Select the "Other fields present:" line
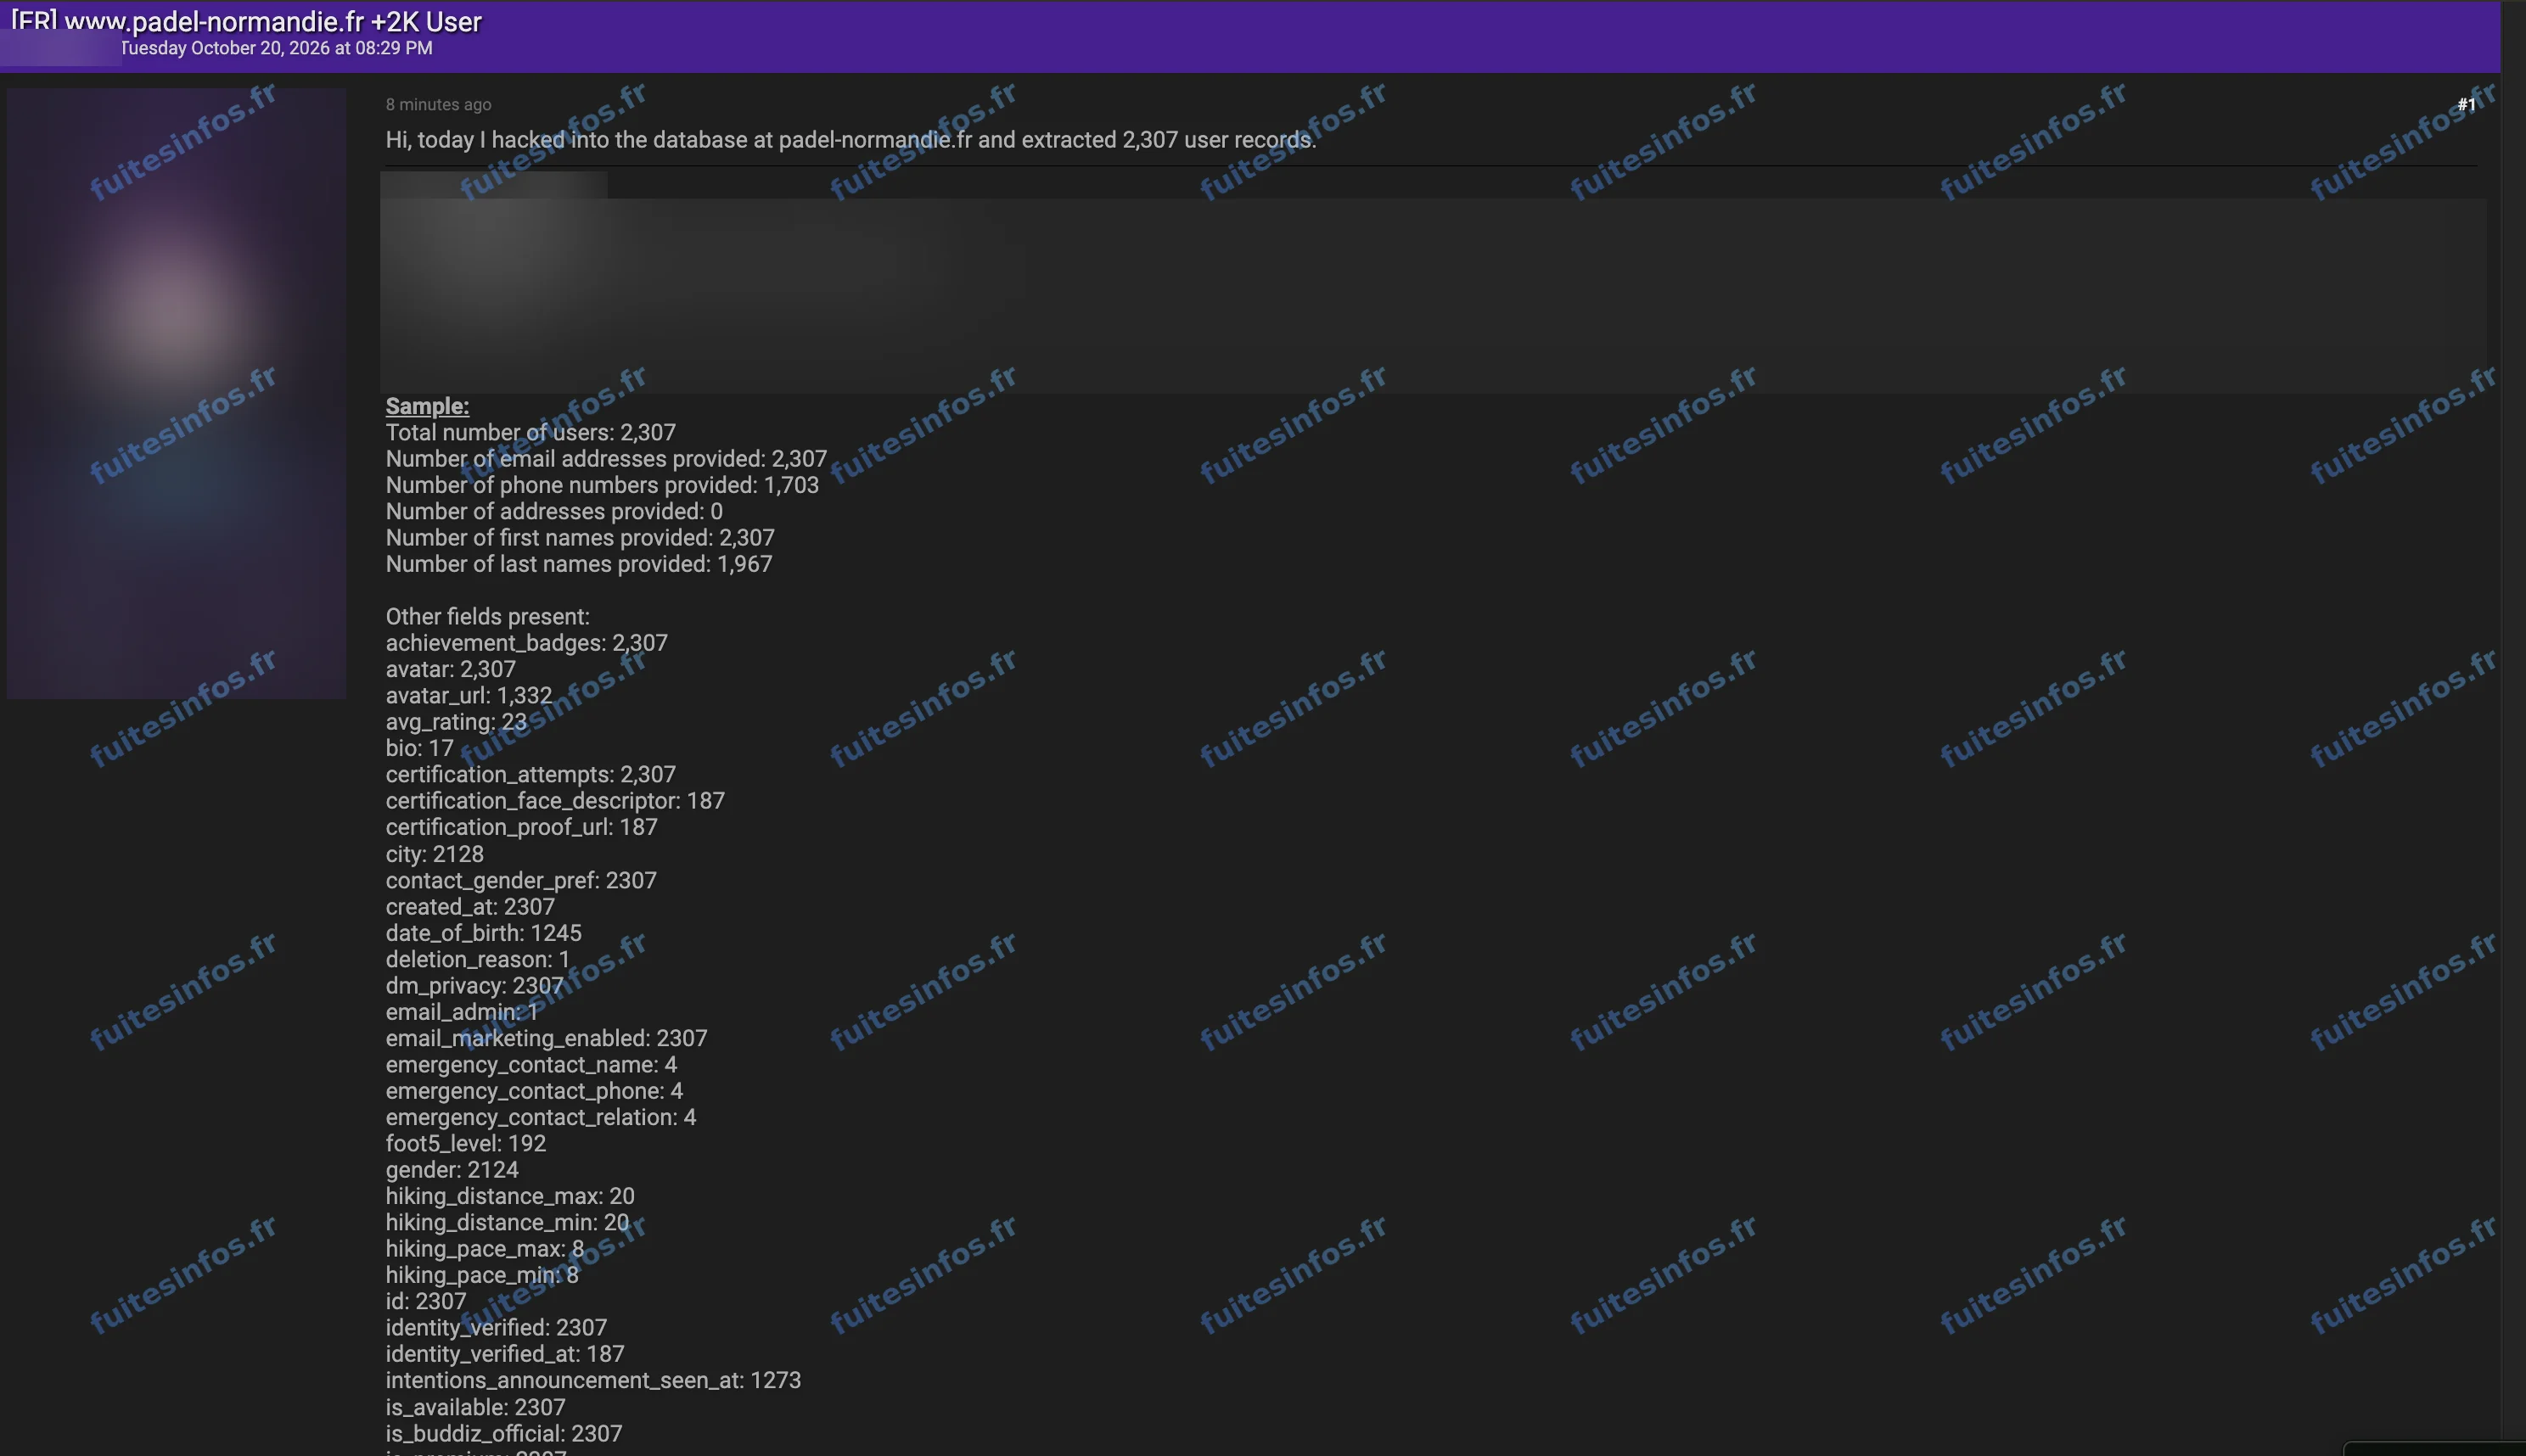The width and height of the screenshot is (2526, 1456). coord(488,617)
